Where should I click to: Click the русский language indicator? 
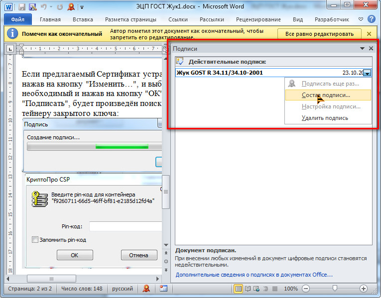[x=123, y=289]
